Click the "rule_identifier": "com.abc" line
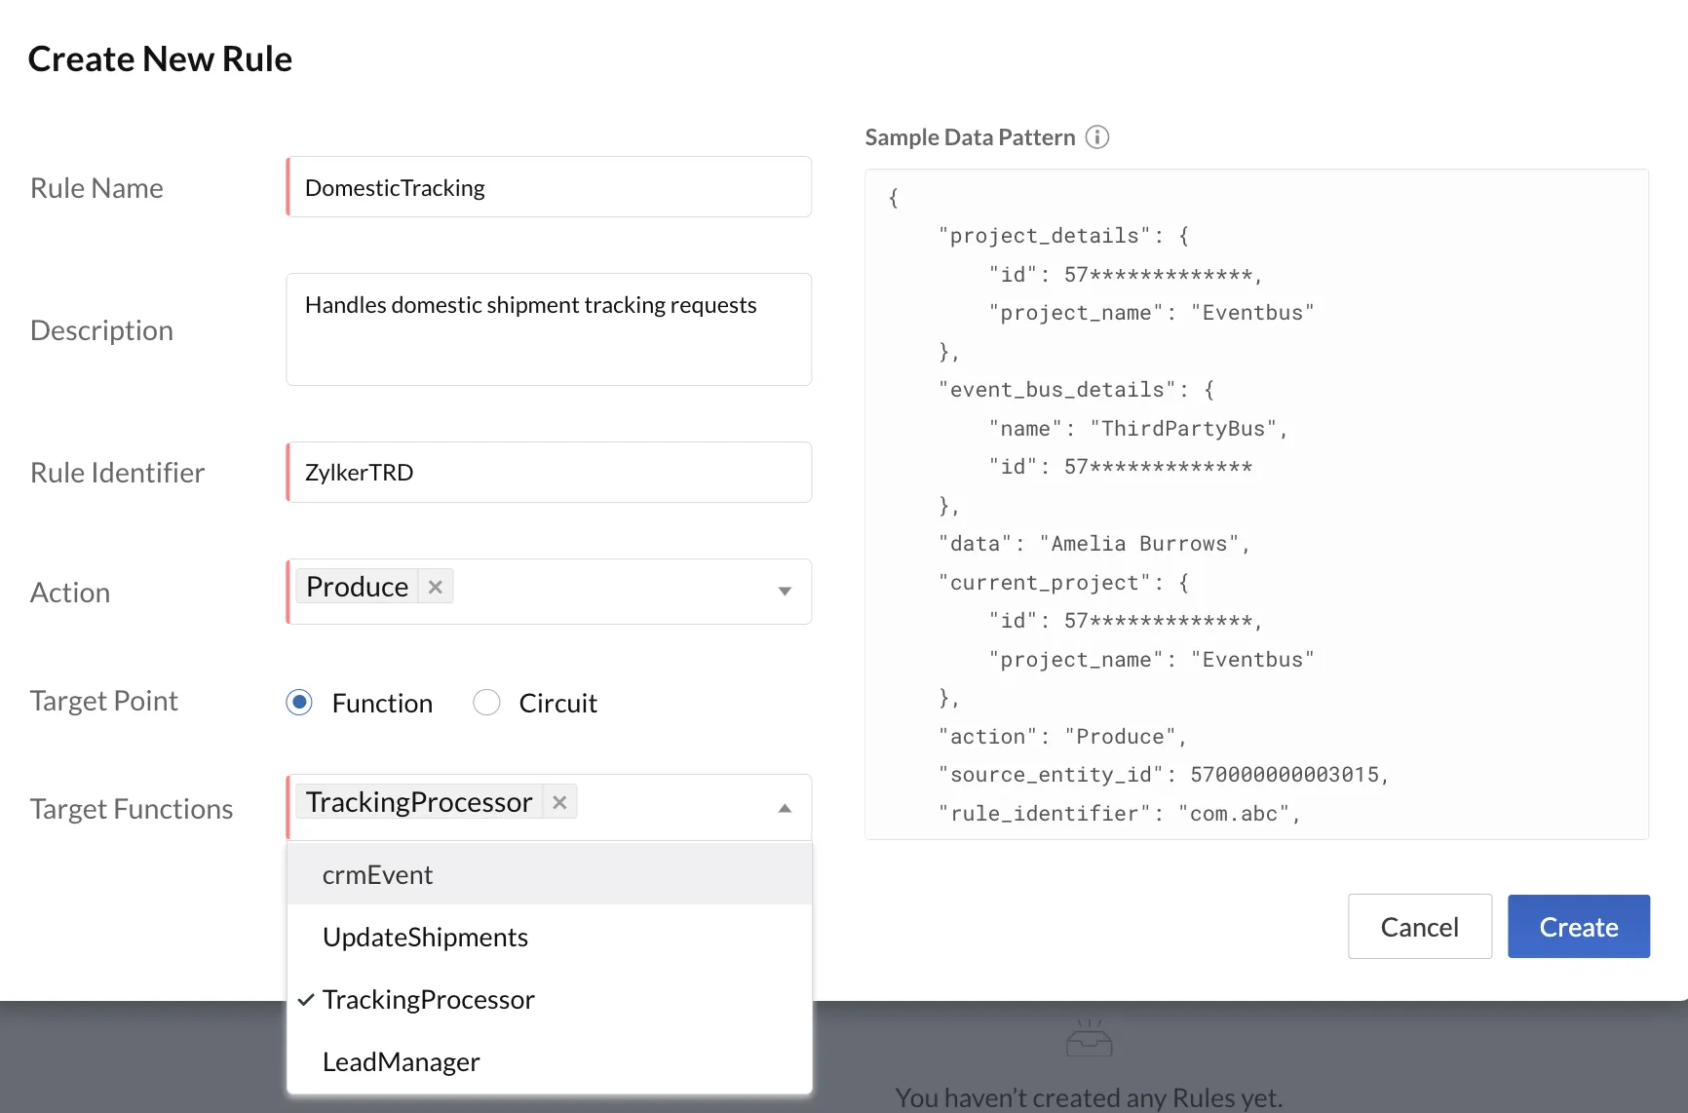1688x1113 pixels. coord(1120,813)
